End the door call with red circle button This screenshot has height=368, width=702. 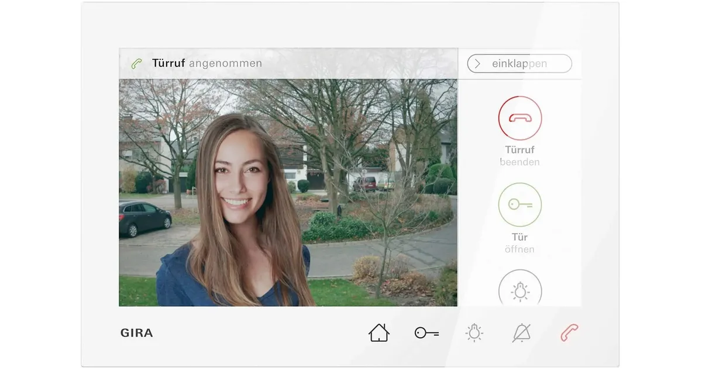519,118
